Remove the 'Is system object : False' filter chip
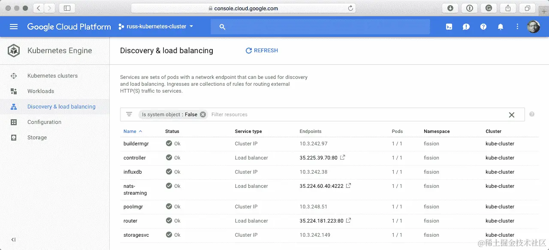Image resolution: width=549 pixels, height=250 pixels. pyautogui.click(x=203, y=114)
